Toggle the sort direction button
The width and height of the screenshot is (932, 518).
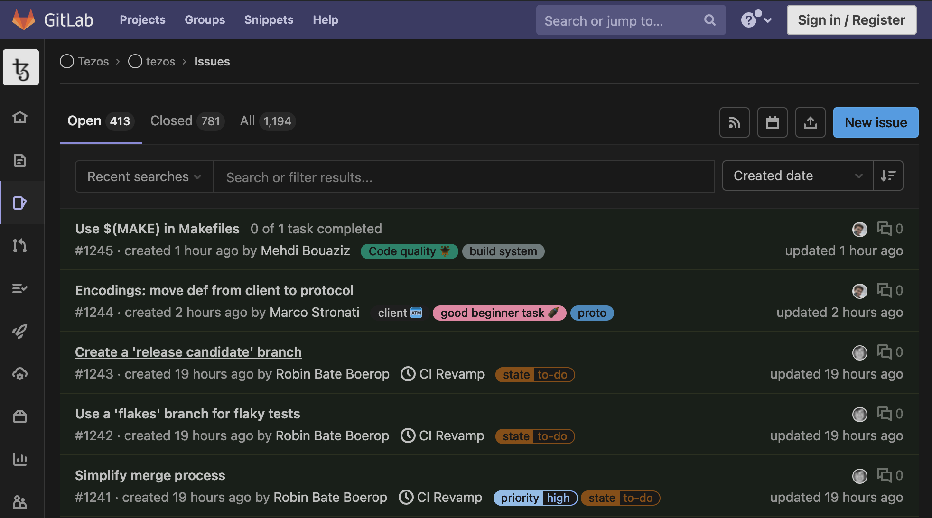click(888, 176)
